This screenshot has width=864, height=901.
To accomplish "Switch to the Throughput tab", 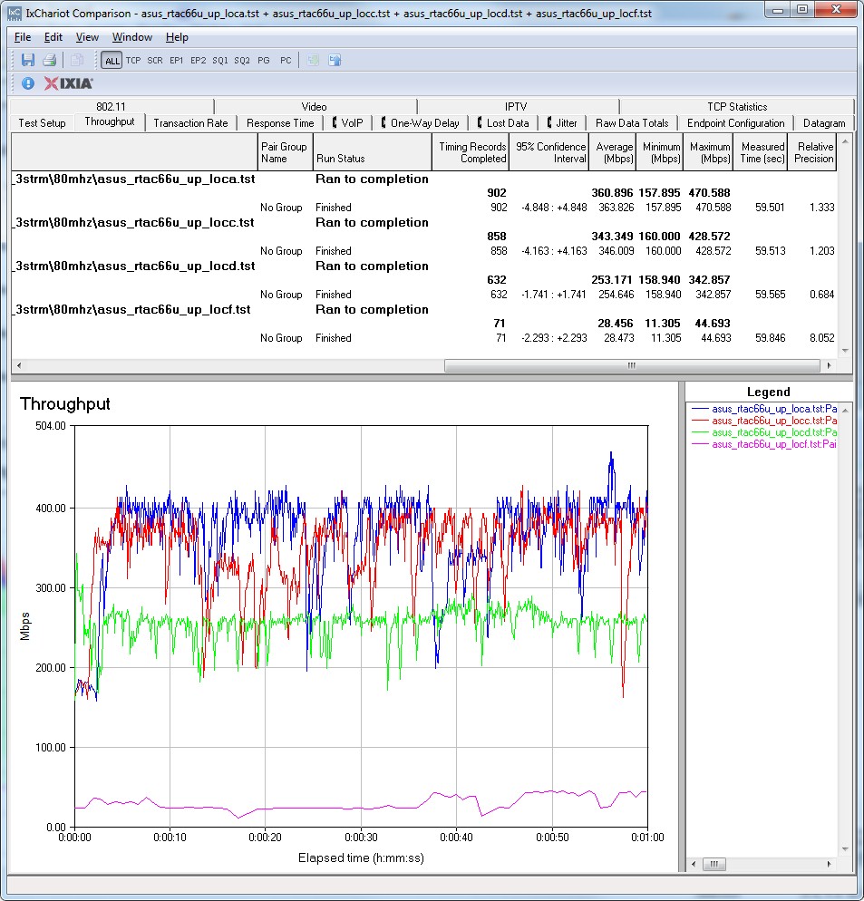I will pos(109,121).
